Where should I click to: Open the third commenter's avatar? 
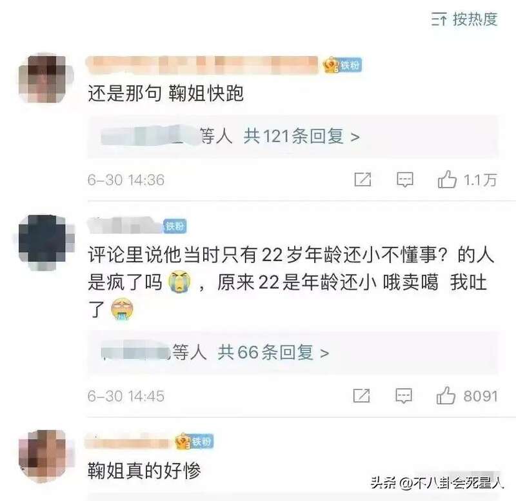pos(45,456)
